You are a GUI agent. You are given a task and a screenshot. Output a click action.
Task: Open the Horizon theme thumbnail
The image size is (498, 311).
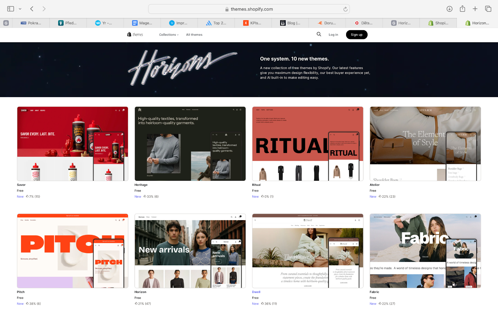(190, 251)
